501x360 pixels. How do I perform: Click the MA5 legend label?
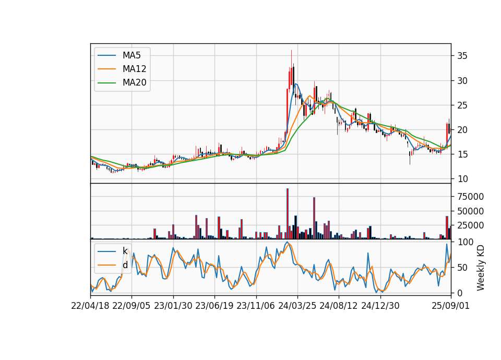click(132, 55)
